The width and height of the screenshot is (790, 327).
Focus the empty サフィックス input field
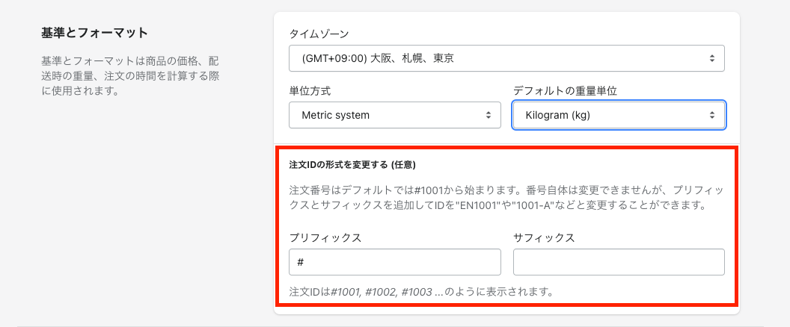(x=618, y=262)
